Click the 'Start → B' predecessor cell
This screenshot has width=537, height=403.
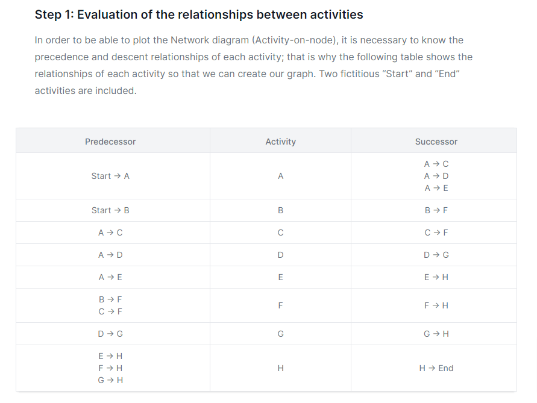(x=110, y=210)
